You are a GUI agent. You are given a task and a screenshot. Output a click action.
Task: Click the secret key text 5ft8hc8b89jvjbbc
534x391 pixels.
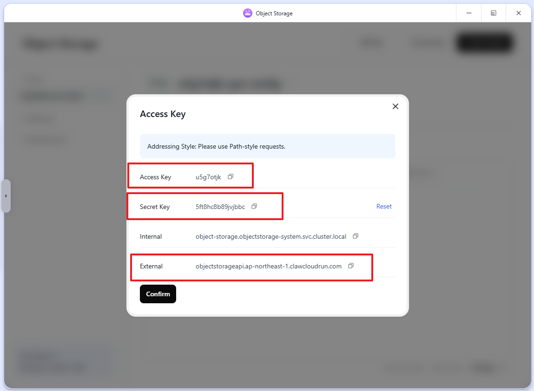[x=220, y=207]
